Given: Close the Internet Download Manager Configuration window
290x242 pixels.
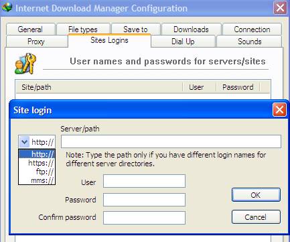Looking at the screenshot, I should (x=280, y=8).
